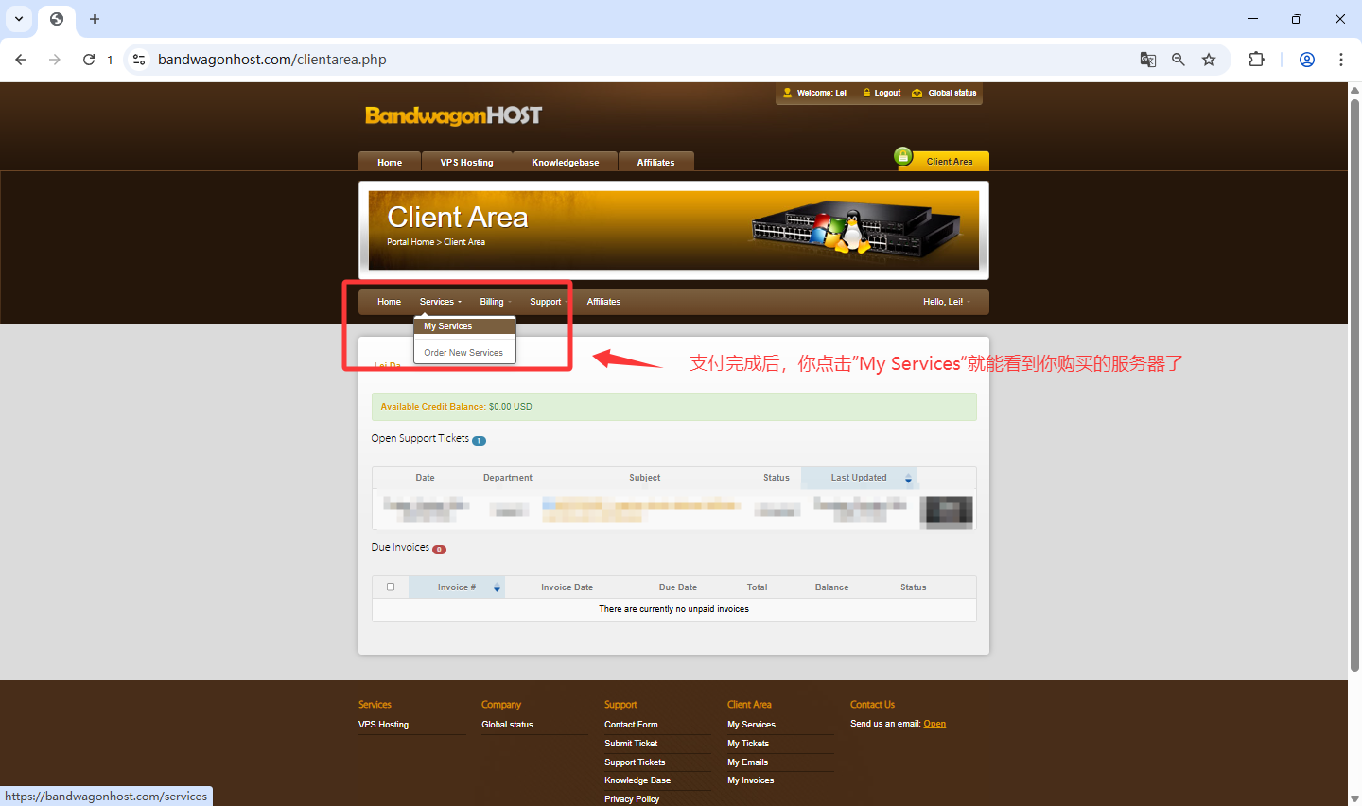Click the site information icon beside URL

click(139, 60)
